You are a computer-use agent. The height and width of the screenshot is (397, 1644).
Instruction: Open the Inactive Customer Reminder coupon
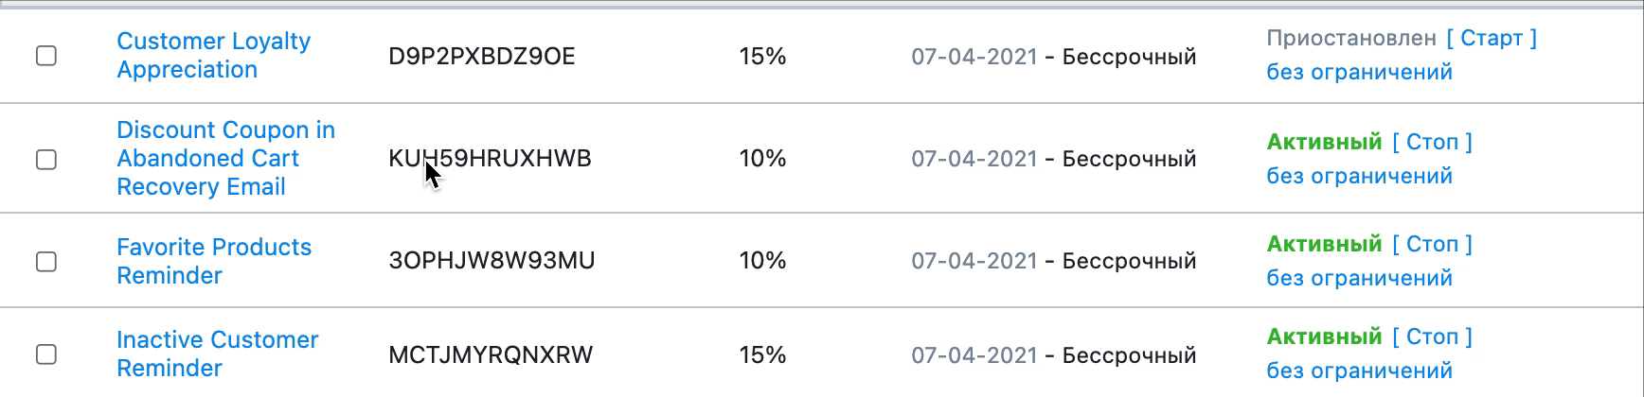tap(217, 354)
